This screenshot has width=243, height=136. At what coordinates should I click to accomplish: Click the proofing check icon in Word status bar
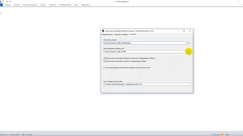(x=23, y=134)
